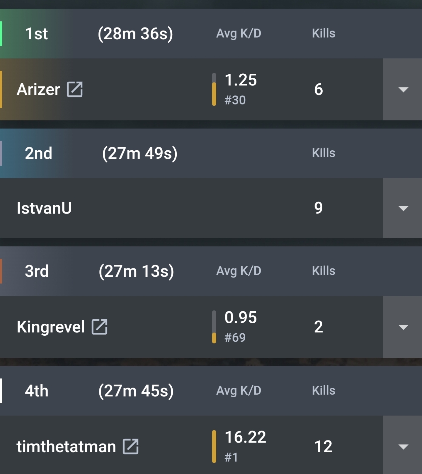Click the 1st place header row

coord(211,33)
